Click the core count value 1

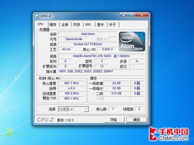(x=113, y=109)
